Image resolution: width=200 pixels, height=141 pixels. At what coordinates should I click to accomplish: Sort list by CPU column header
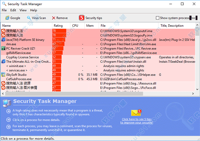coord(77,26)
